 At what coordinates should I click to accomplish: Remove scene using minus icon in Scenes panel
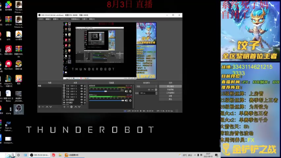[43, 107]
